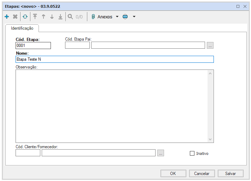251x181 pixels.
Task: Go to first record arrow icon
Action: 35,17
